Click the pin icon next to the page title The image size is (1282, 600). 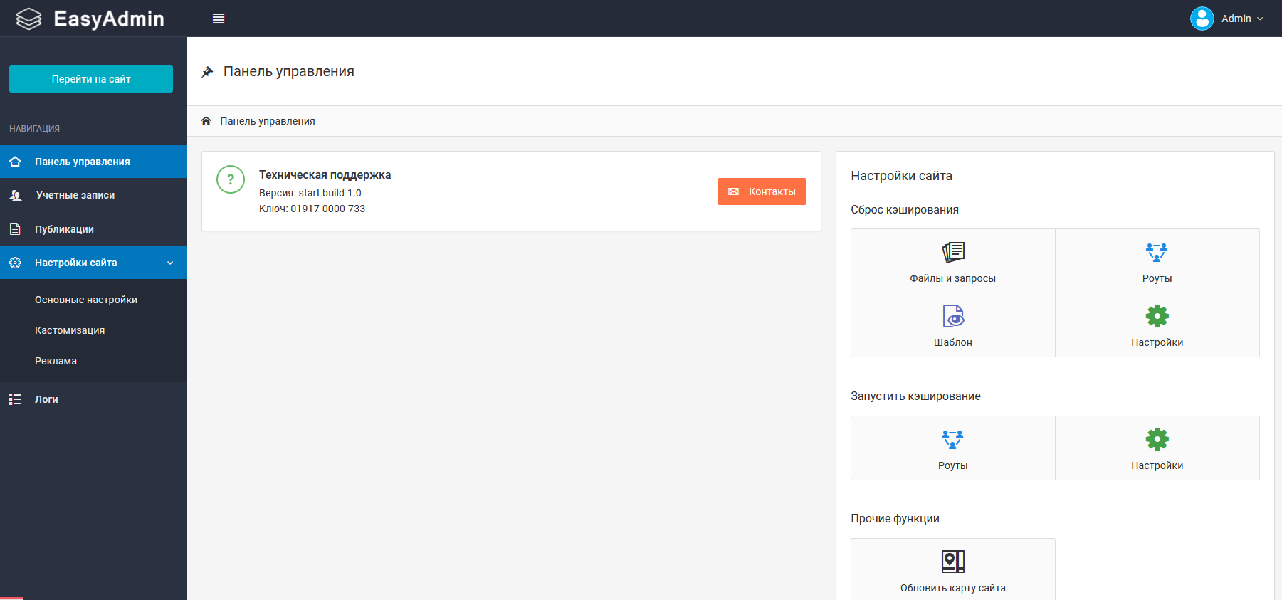pos(207,72)
